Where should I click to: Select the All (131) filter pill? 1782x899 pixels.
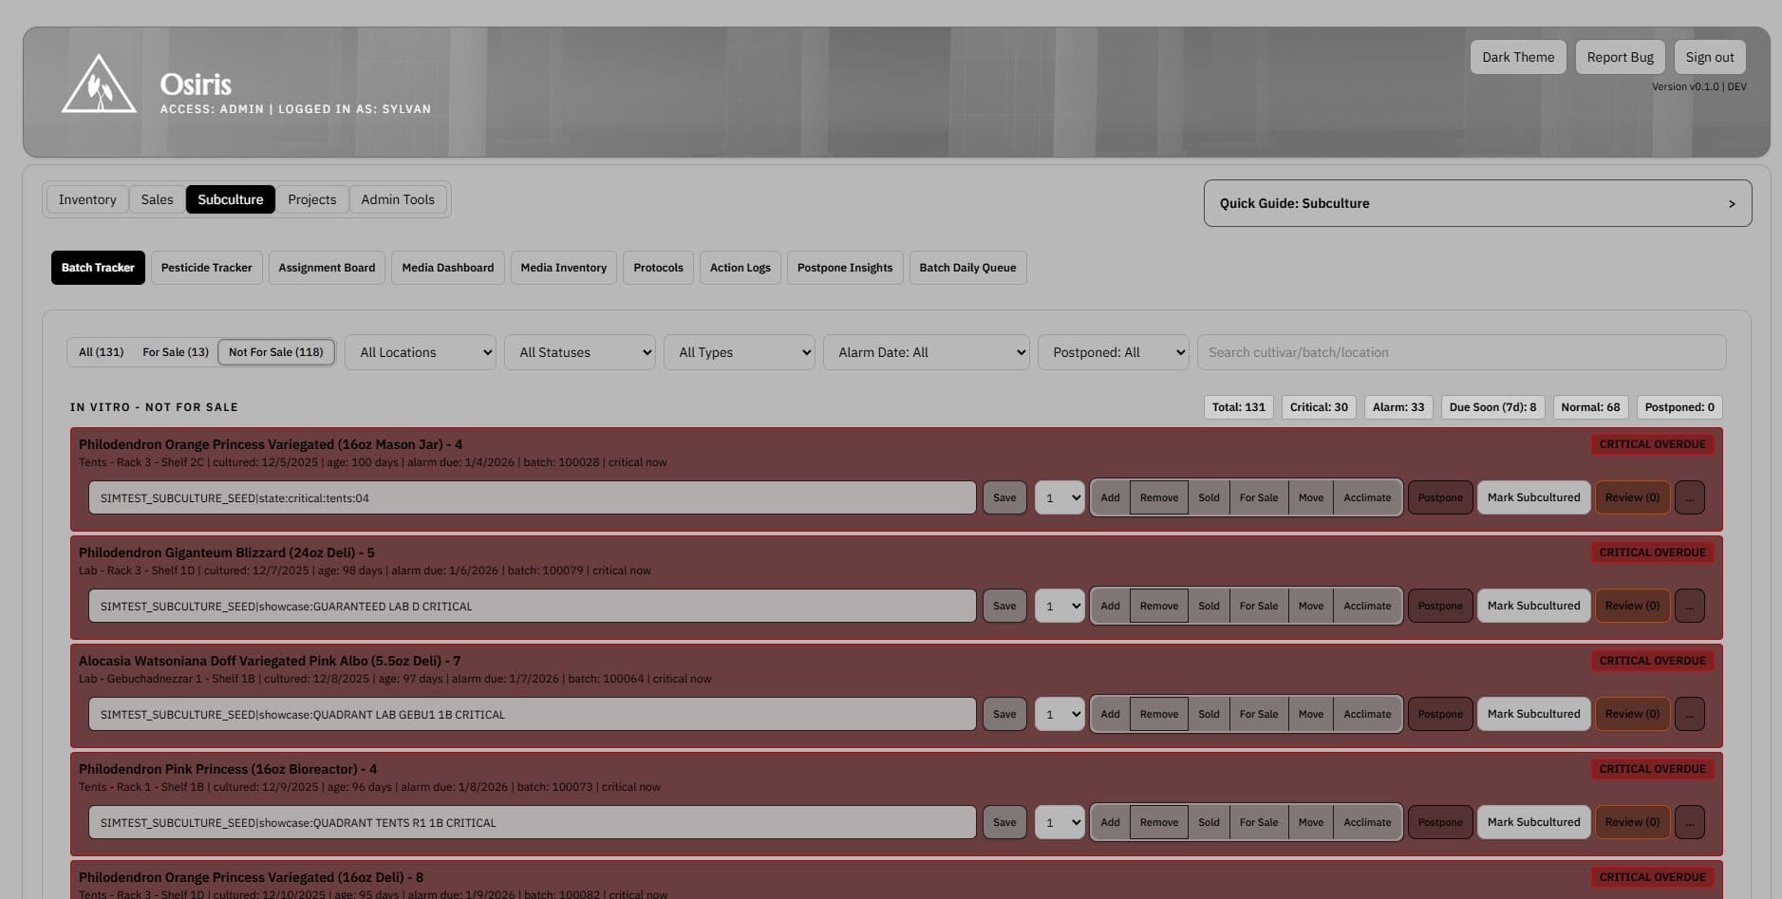[100, 351]
